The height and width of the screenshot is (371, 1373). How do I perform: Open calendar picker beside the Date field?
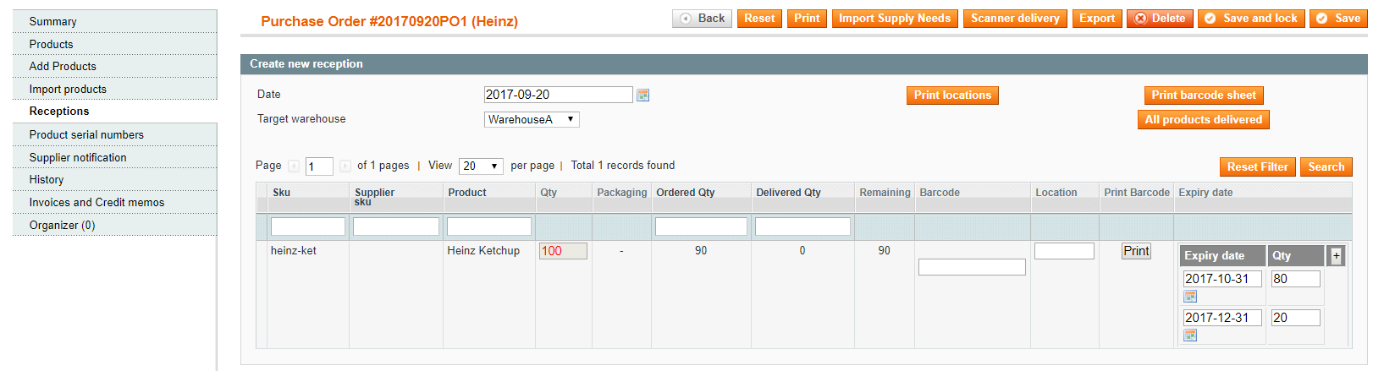pyautogui.click(x=643, y=95)
